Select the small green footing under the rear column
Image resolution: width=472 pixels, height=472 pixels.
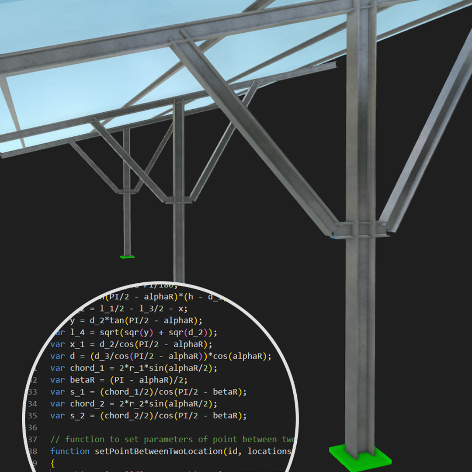[126, 258]
